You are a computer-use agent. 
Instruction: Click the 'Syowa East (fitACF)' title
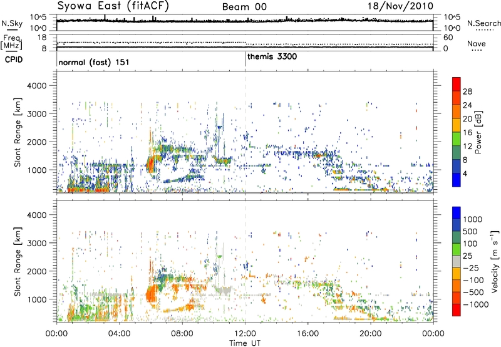(113, 6)
